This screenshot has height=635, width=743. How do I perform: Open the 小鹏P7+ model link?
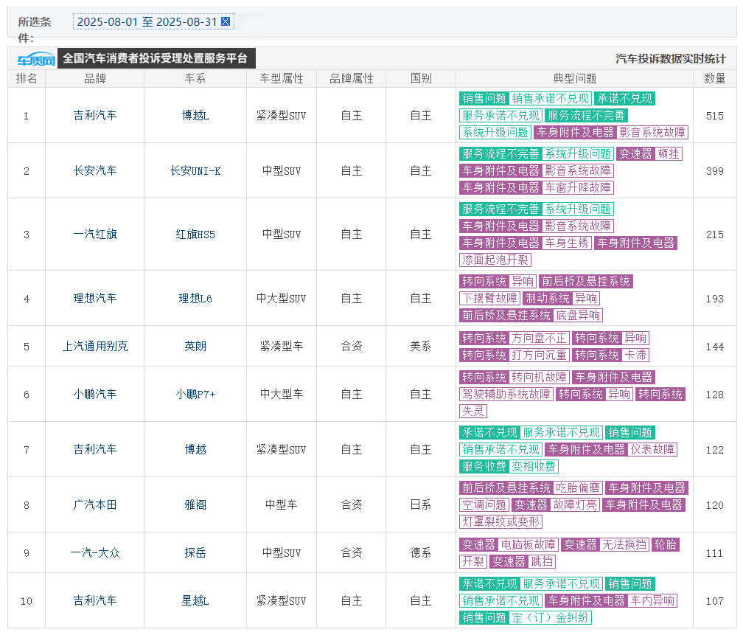[195, 394]
